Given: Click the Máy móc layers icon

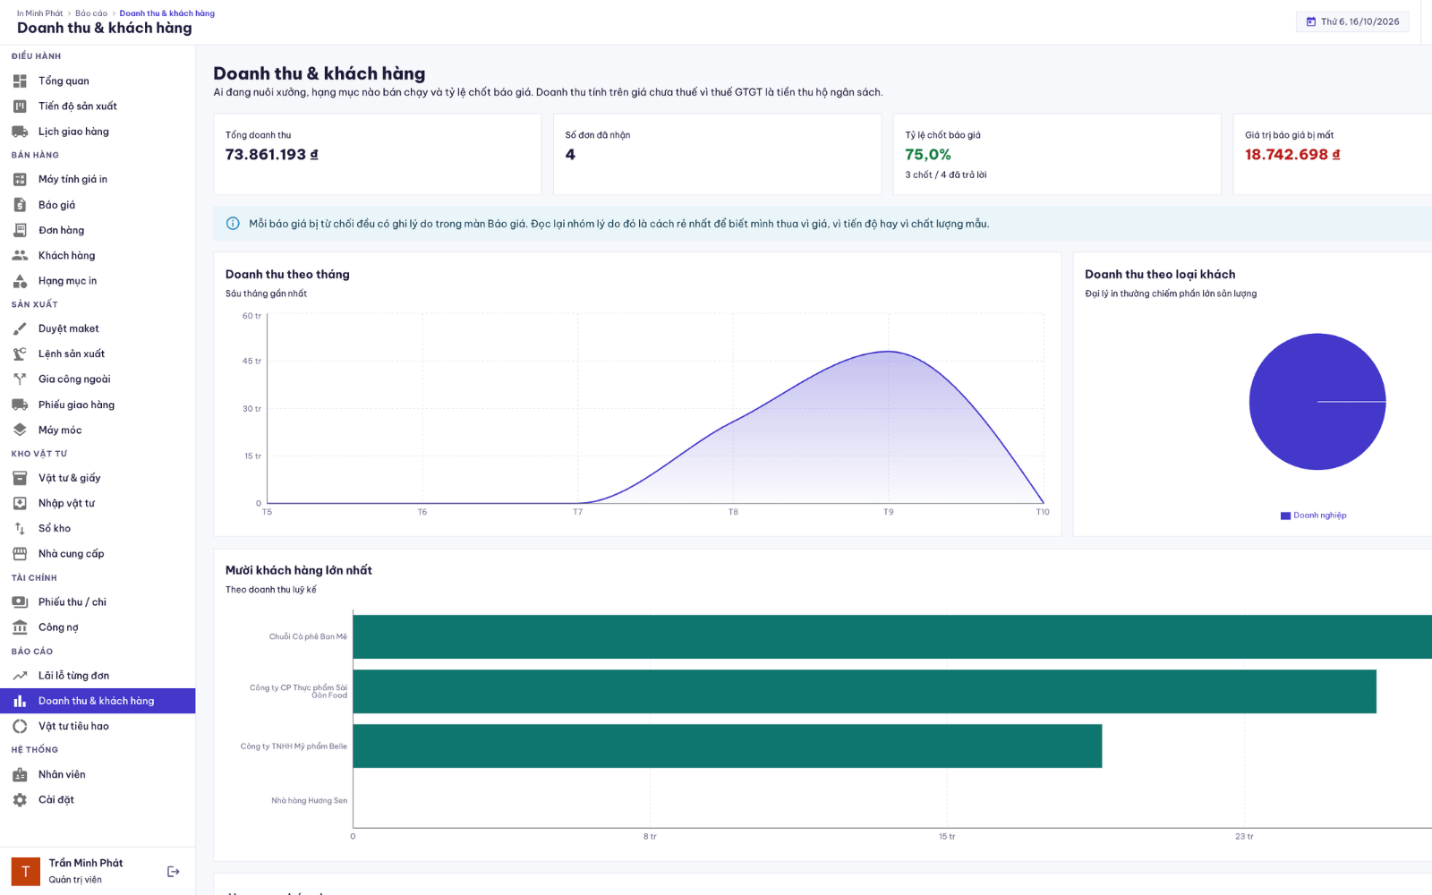Looking at the screenshot, I should click(x=20, y=430).
